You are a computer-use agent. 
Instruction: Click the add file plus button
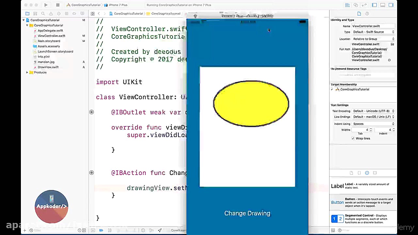[x=24, y=230]
